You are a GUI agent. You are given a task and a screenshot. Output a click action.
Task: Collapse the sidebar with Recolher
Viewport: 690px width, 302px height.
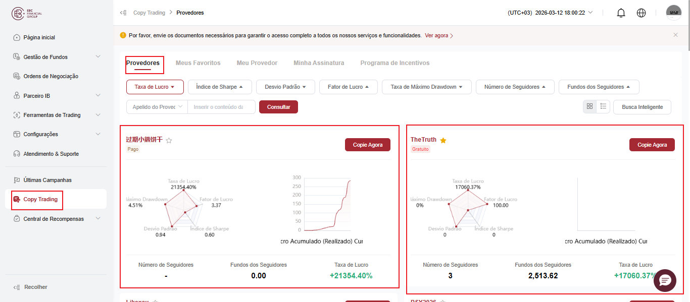tap(30, 287)
